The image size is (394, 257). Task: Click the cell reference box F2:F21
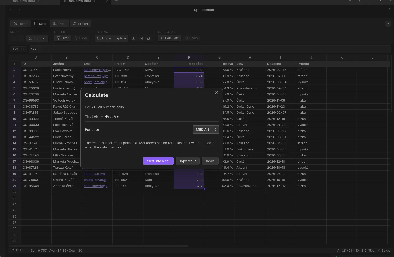19,49
